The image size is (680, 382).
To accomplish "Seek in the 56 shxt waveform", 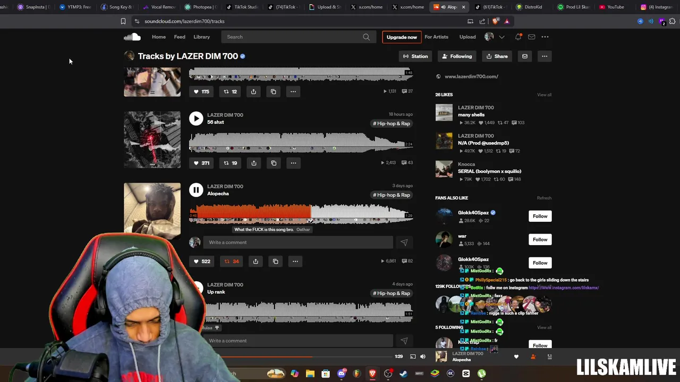I will tap(301, 142).
